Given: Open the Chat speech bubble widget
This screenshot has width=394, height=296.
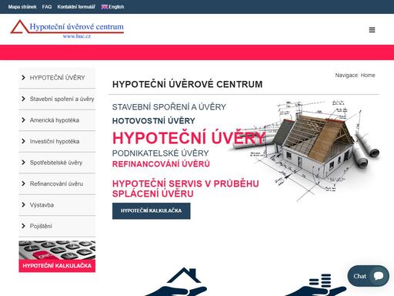Looking at the screenshot, I should point(368,276).
